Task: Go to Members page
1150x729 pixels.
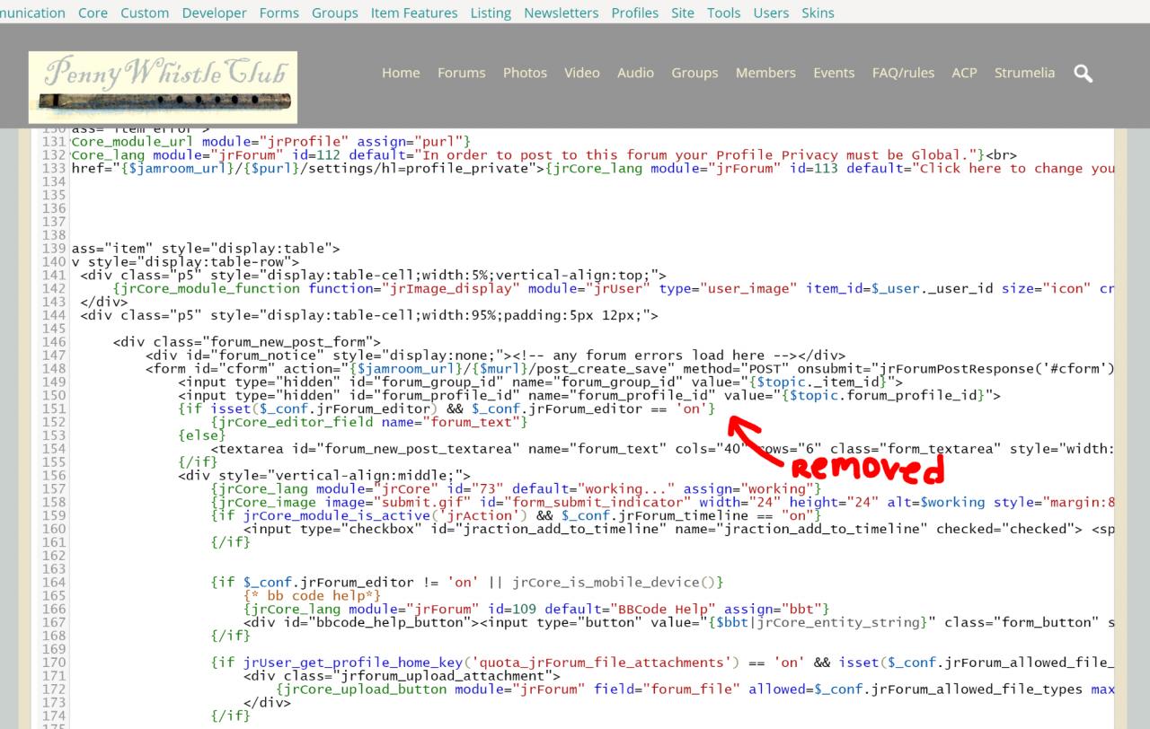Action: point(765,73)
